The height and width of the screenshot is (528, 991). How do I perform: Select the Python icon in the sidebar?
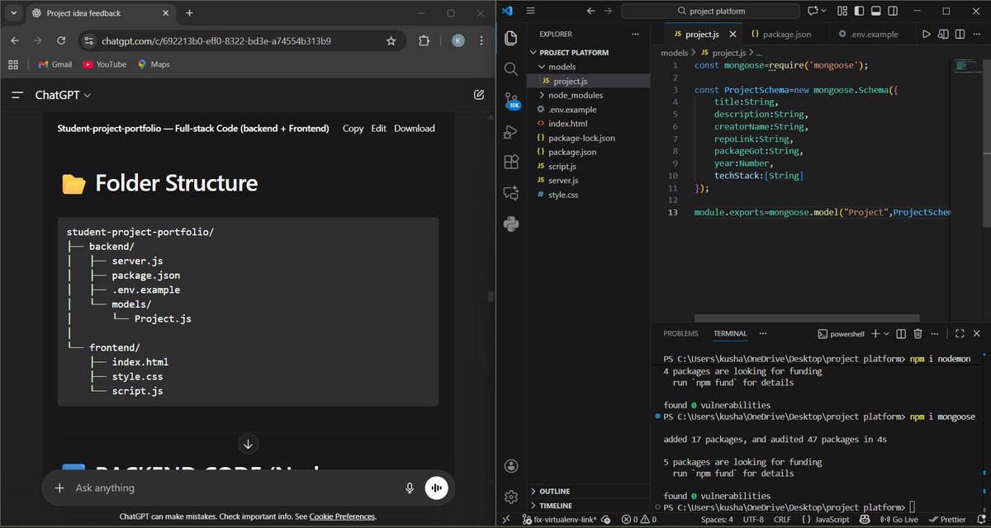pos(511,224)
